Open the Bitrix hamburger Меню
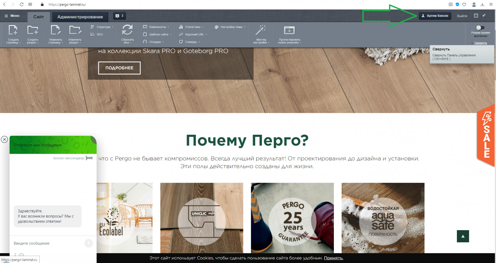Viewport: 496px width, 263px height. point(12,16)
